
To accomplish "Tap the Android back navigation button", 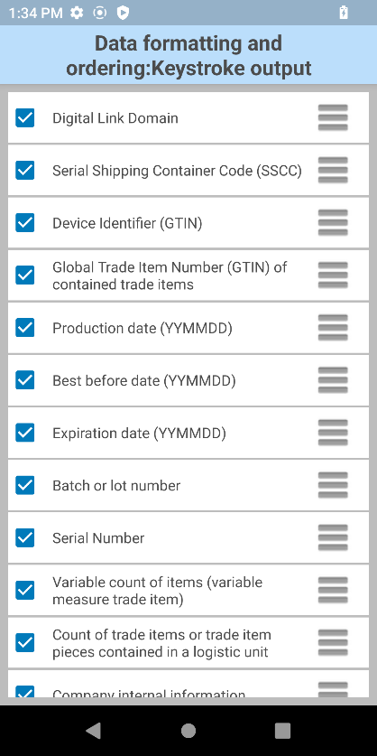I will point(94,731).
